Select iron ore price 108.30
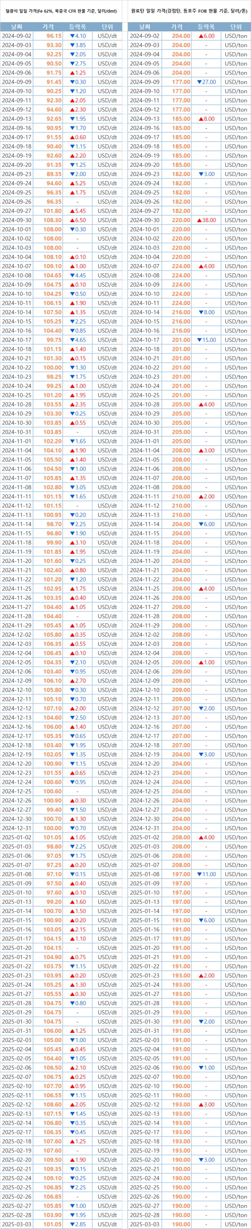 52,220
